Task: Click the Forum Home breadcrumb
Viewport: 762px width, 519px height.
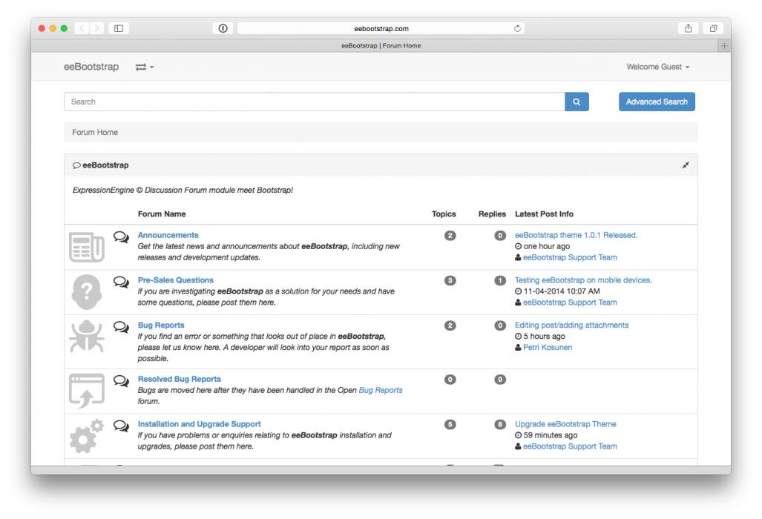Action: (95, 133)
